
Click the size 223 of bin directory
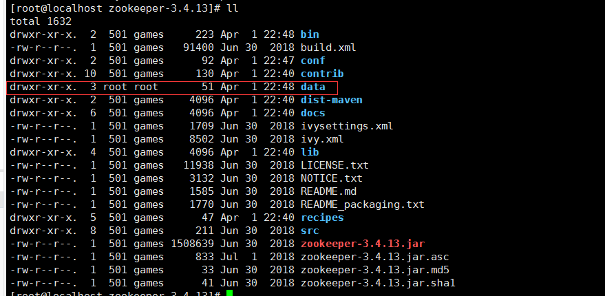coord(204,34)
